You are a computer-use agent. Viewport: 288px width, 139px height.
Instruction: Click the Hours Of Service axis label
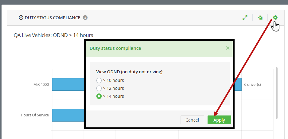35,115
